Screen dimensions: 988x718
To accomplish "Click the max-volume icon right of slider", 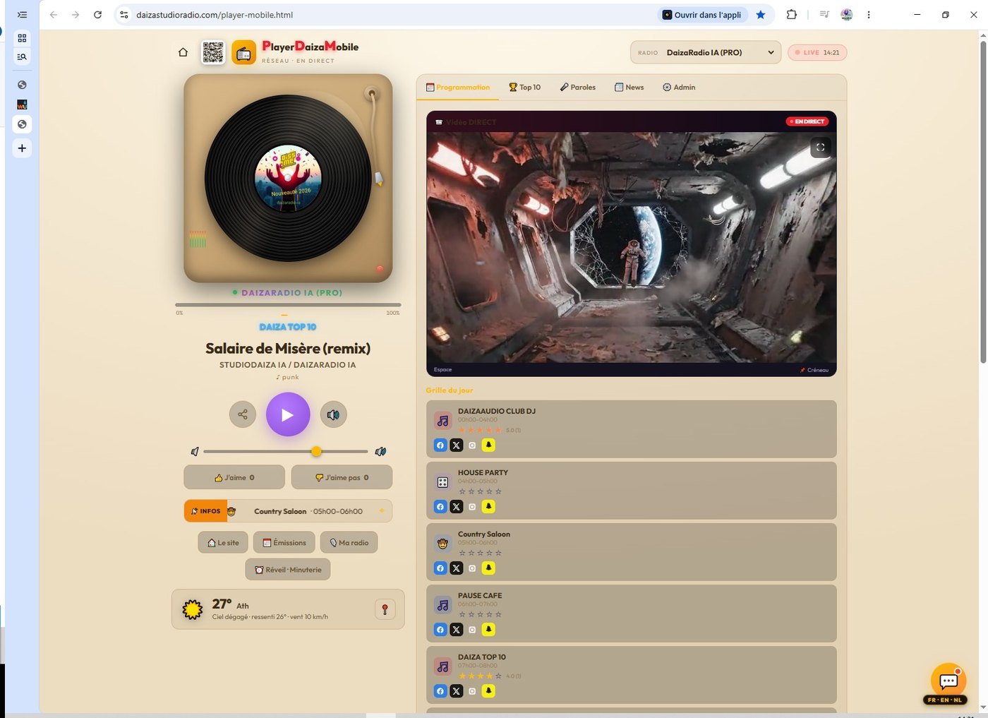I will [x=380, y=451].
